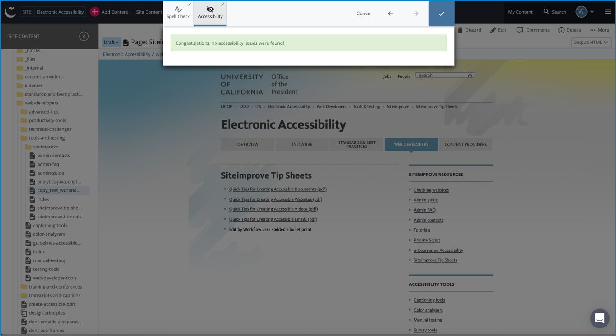The image size is (616, 336).
Task: Open the captioning-tools page
Action: 50,225
